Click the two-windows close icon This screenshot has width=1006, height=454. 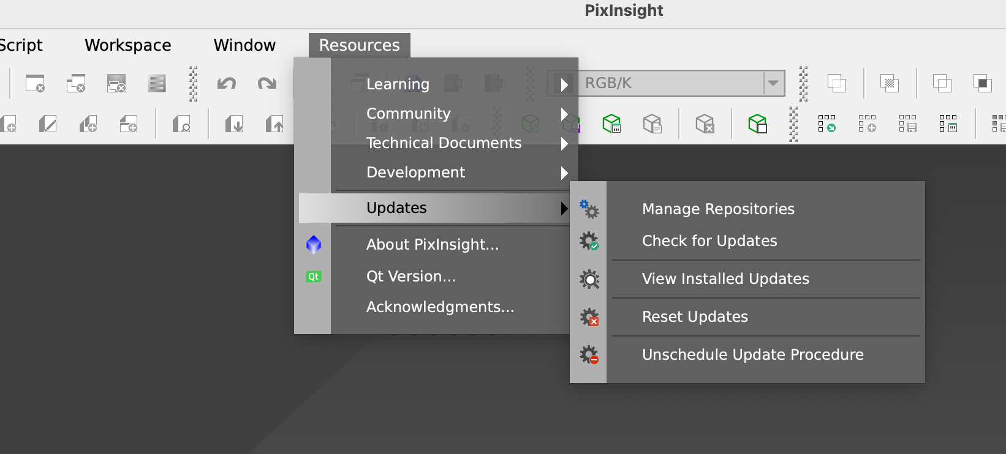(76, 83)
